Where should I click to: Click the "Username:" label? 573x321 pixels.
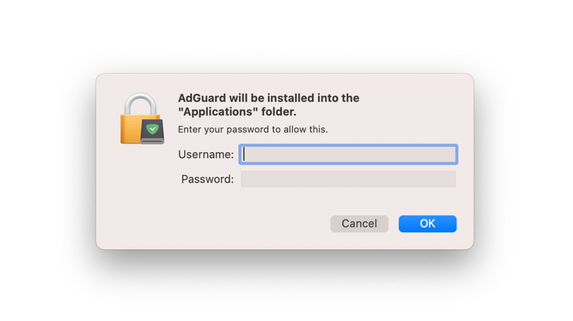click(x=206, y=155)
